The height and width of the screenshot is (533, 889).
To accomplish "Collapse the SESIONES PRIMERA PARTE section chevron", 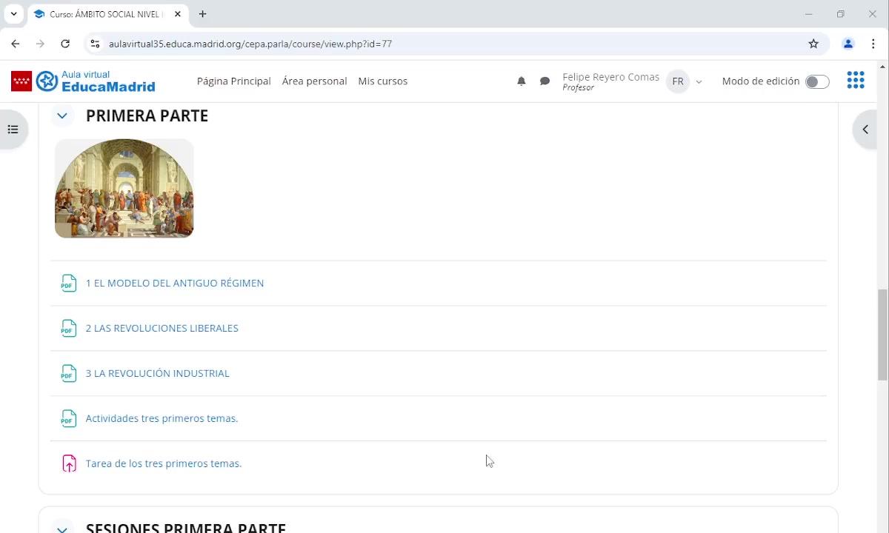I will pyautogui.click(x=62, y=529).
